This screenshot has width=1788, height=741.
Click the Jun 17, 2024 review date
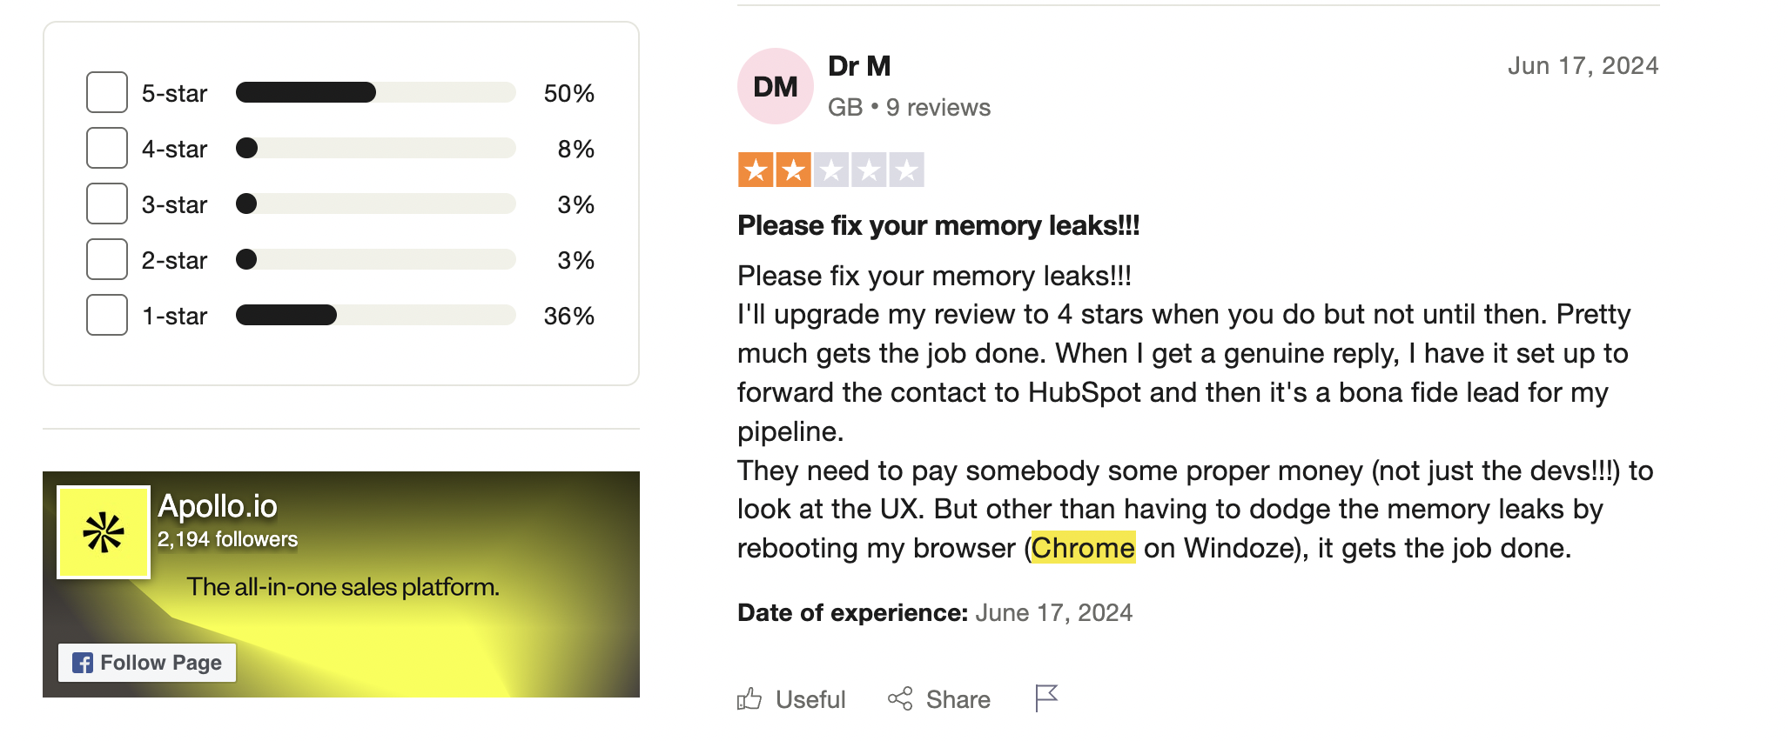1583,66
